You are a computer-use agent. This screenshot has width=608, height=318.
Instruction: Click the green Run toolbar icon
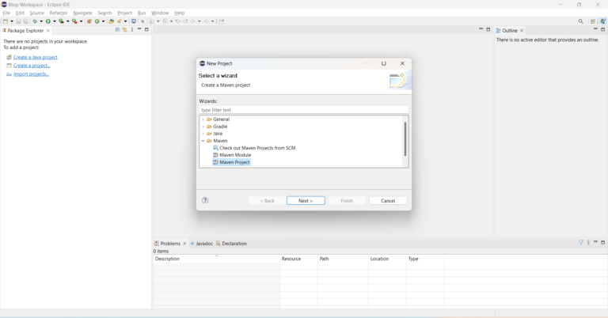[x=49, y=21]
